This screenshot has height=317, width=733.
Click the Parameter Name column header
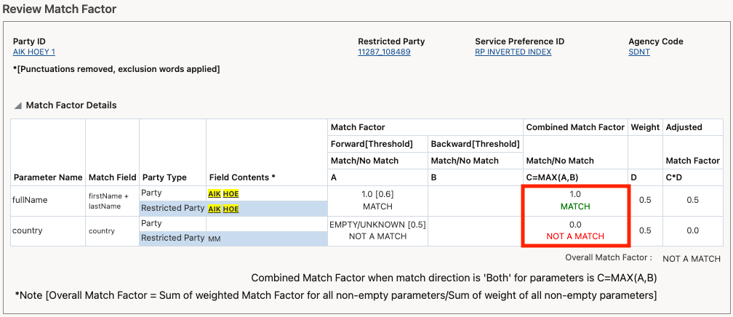(47, 177)
